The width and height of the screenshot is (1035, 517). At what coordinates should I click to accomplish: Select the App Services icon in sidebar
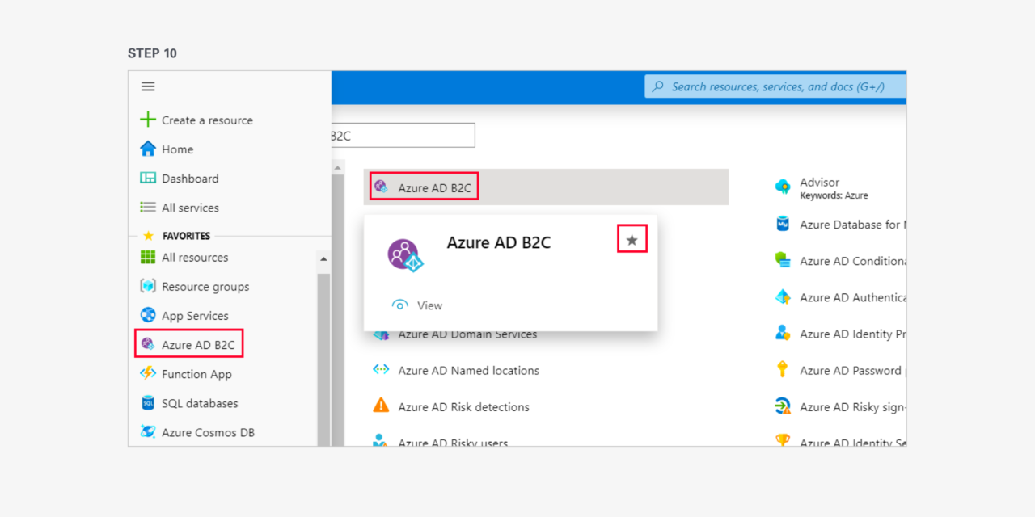[x=148, y=315]
